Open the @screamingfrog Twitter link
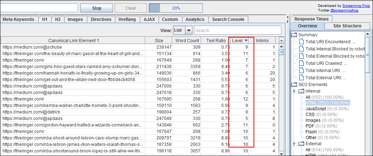Image resolution: width=373 pixels, height=156 pixels. point(344,10)
